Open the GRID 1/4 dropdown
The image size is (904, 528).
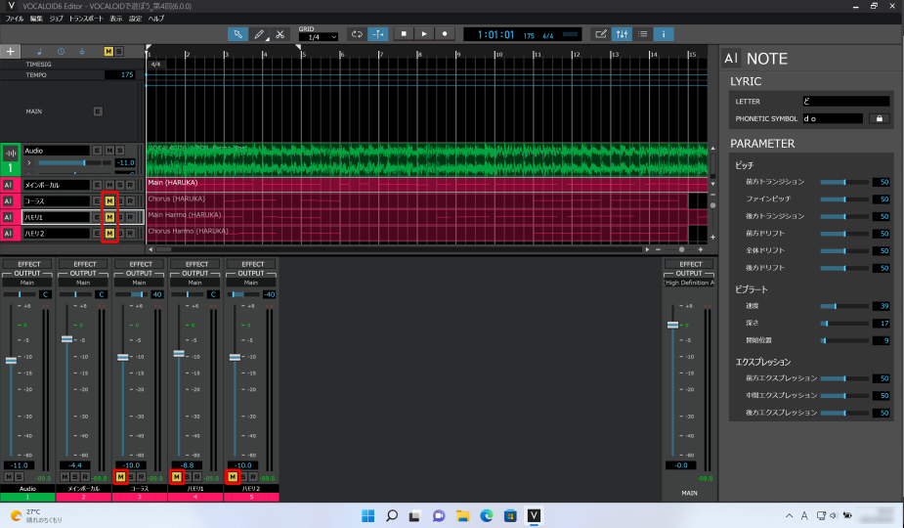(318, 36)
